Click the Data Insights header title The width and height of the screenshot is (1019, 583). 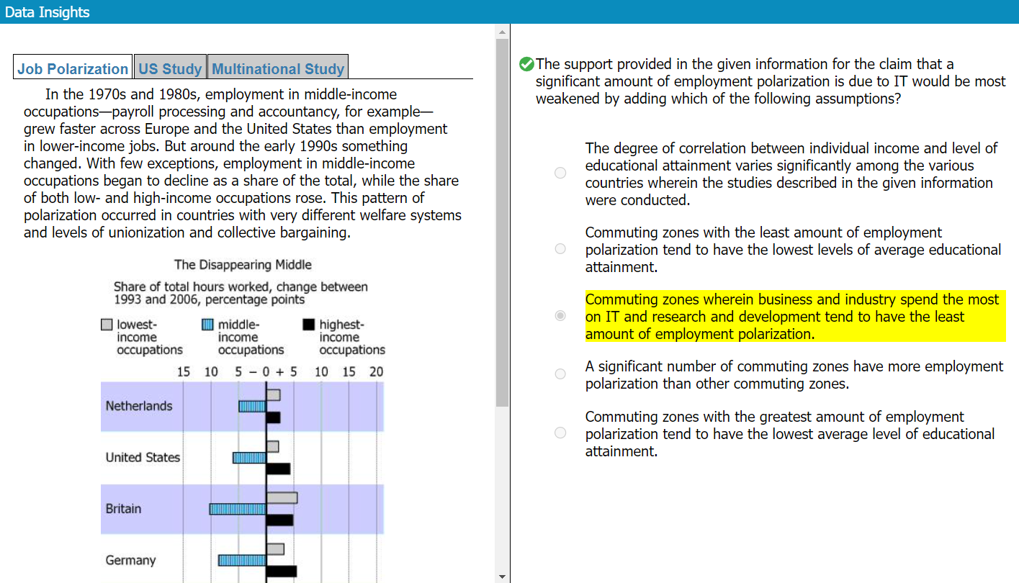(48, 12)
